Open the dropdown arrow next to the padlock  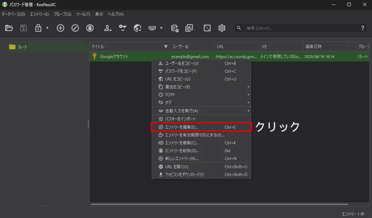coord(47,28)
